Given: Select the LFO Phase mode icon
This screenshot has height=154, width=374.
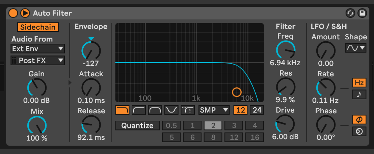Looking at the screenshot, I should [359, 120].
